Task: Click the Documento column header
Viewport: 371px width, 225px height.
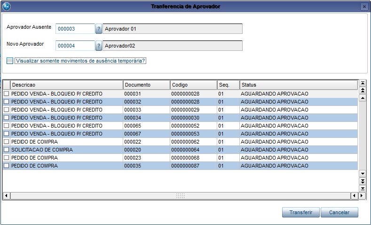Action: [146, 85]
